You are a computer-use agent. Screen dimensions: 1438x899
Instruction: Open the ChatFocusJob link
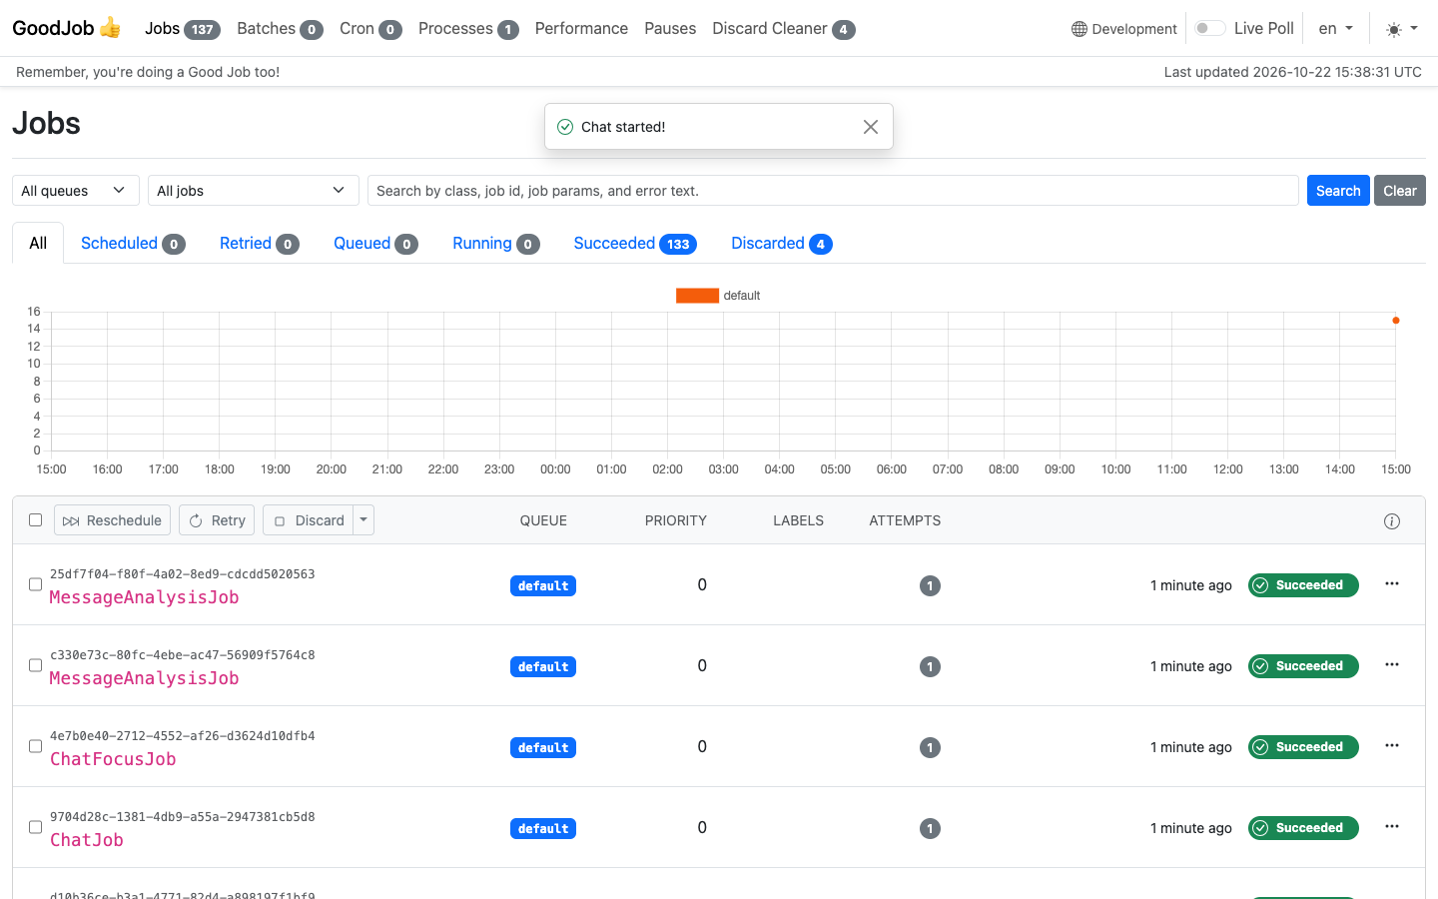click(113, 759)
